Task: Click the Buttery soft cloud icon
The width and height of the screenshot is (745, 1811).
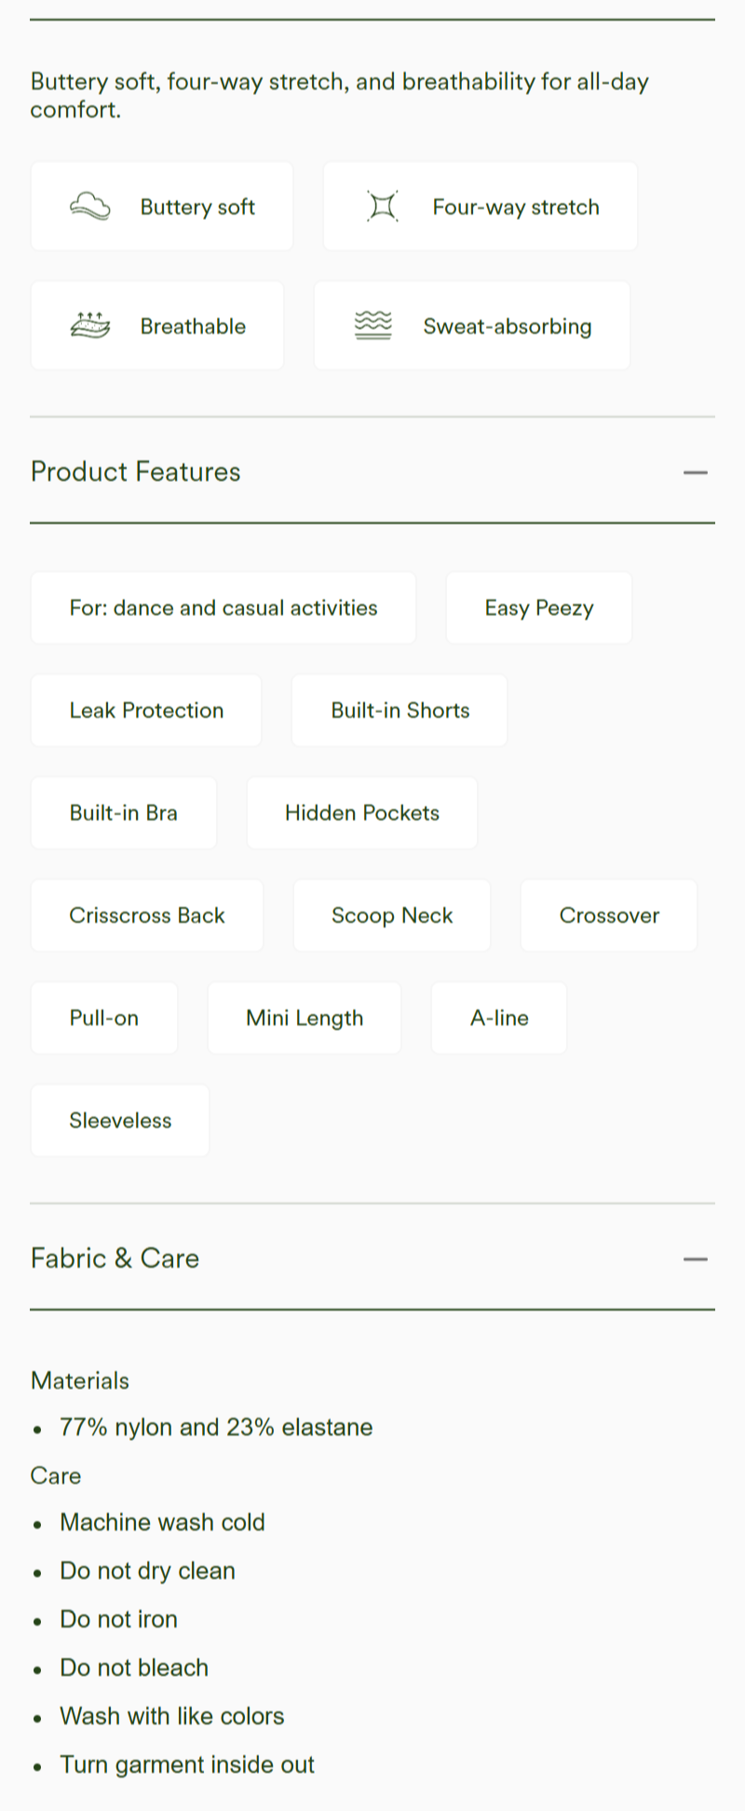Action: [x=90, y=206]
